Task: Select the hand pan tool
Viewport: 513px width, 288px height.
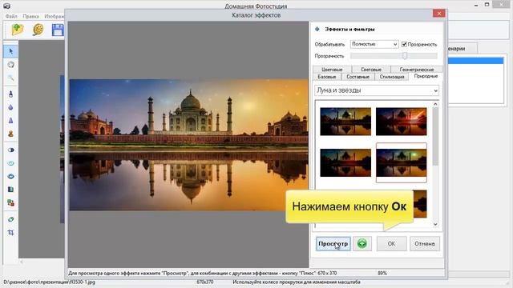Action: coord(10,65)
